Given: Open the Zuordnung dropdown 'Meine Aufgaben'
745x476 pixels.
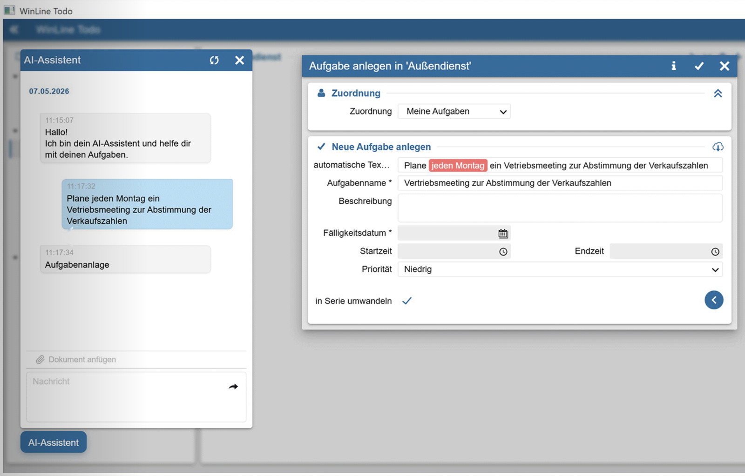Looking at the screenshot, I should click(x=454, y=112).
